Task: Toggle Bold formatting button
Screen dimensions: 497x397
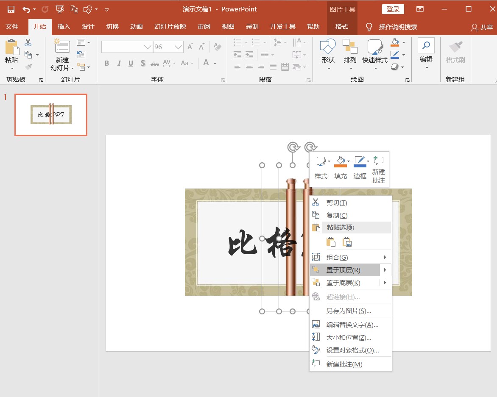Action: pyautogui.click(x=107, y=64)
